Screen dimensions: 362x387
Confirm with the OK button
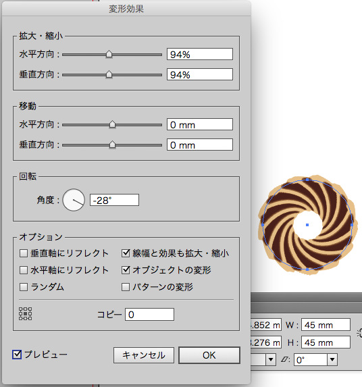click(209, 355)
